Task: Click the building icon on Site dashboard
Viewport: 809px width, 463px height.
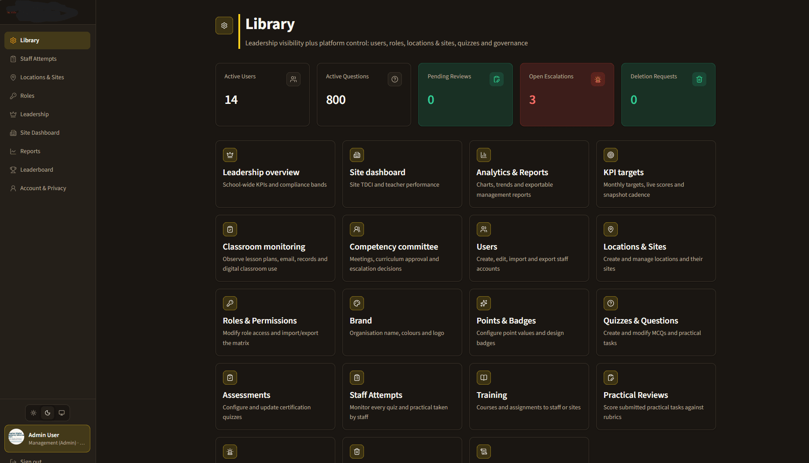Action: 357,155
